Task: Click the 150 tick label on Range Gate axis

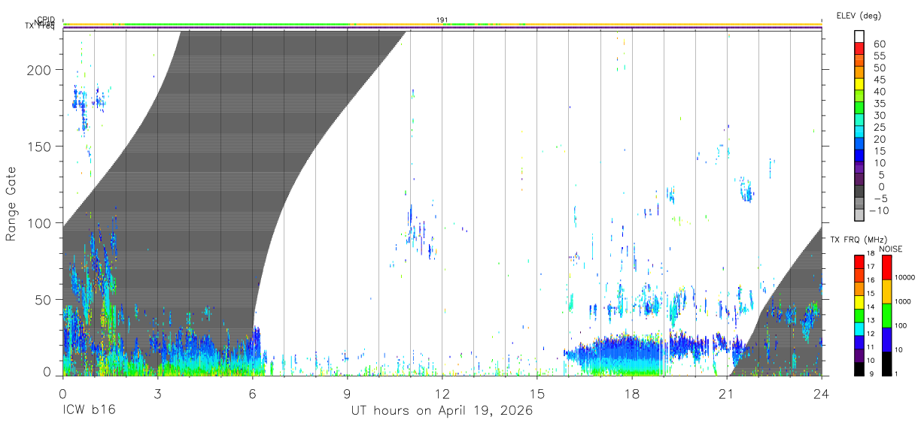Action: [x=40, y=147]
